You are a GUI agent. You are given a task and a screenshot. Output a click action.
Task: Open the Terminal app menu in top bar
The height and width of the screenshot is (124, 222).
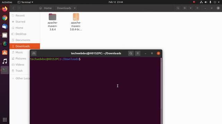click(x=25, y=2)
